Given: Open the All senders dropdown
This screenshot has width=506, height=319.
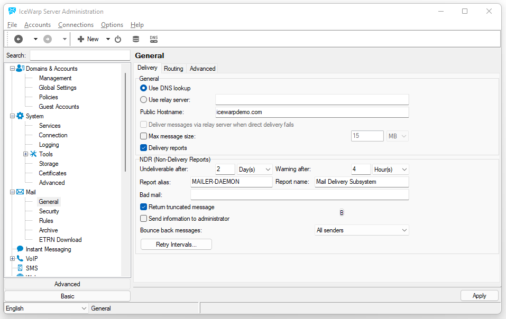Looking at the screenshot, I should click(362, 230).
